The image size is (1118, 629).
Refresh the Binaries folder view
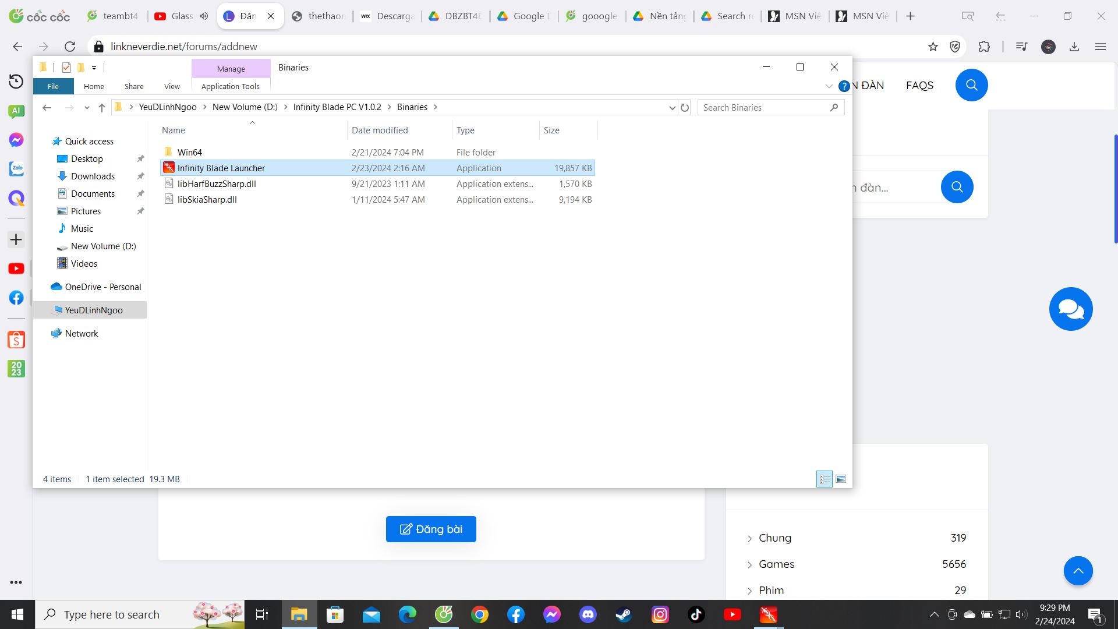(685, 107)
